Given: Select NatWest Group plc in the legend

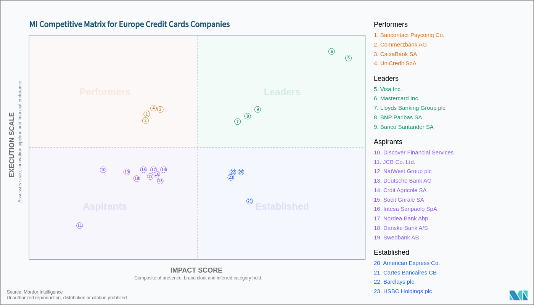Looking at the screenshot, I should tap(402, 171).
